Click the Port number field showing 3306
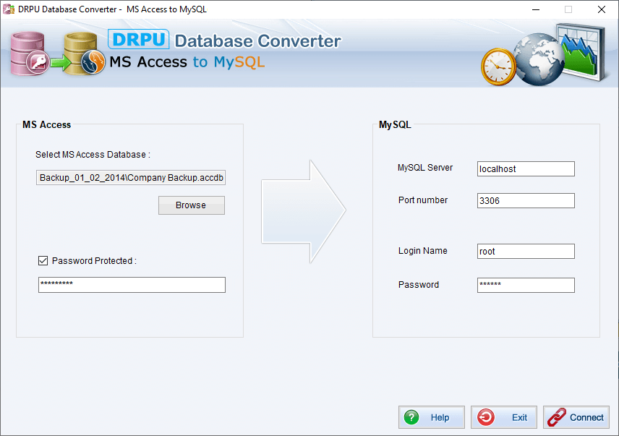This screenshot has height=436, width=619. (x=526, y=200)
